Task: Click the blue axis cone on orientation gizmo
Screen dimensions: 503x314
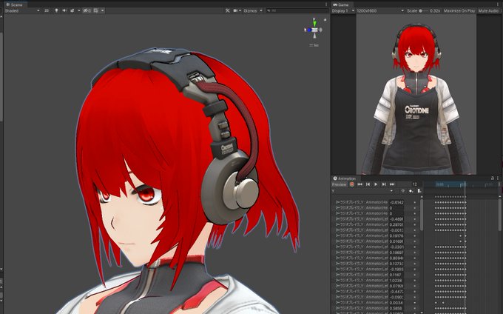Action: [x=308, y=30]
